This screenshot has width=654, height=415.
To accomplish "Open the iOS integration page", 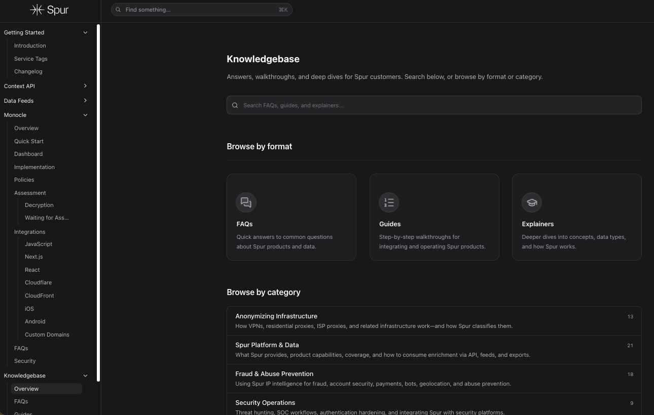I will tap(29, 309).
